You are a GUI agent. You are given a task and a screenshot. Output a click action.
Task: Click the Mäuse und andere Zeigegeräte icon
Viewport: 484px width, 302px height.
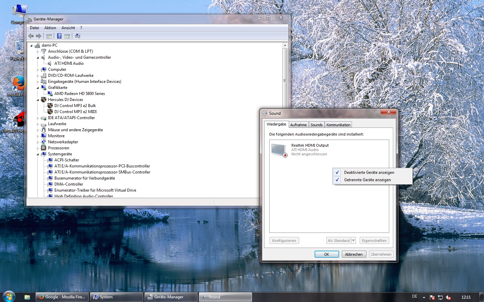(x=44, y=130)
